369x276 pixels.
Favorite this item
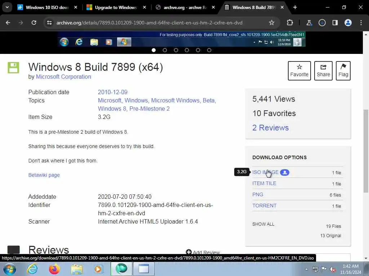[299, 71]
